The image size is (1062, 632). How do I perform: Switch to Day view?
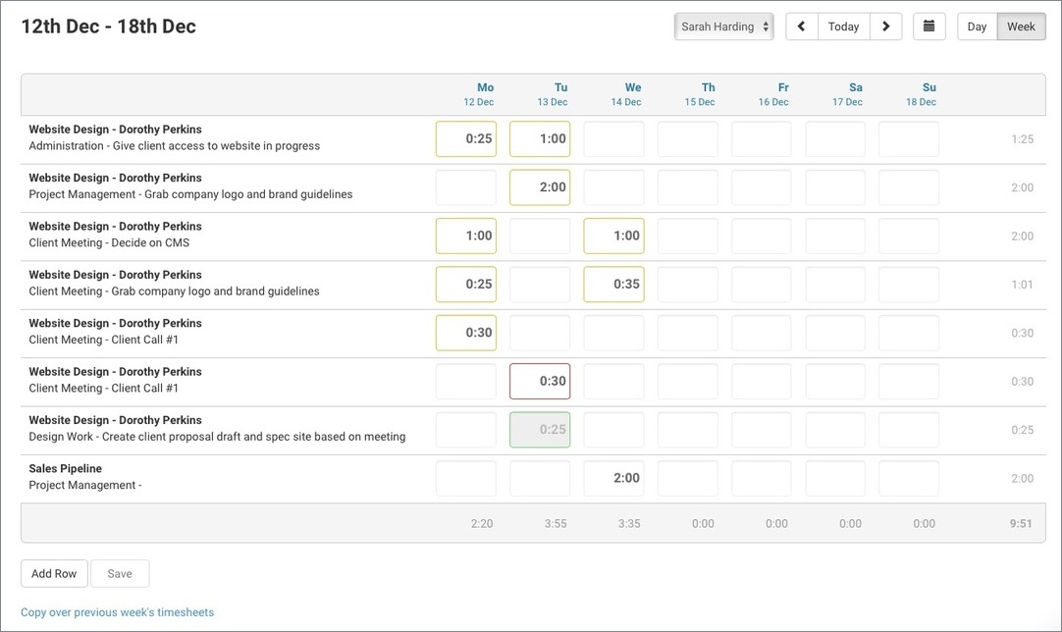pyautogui.click(x=976, y=26)
